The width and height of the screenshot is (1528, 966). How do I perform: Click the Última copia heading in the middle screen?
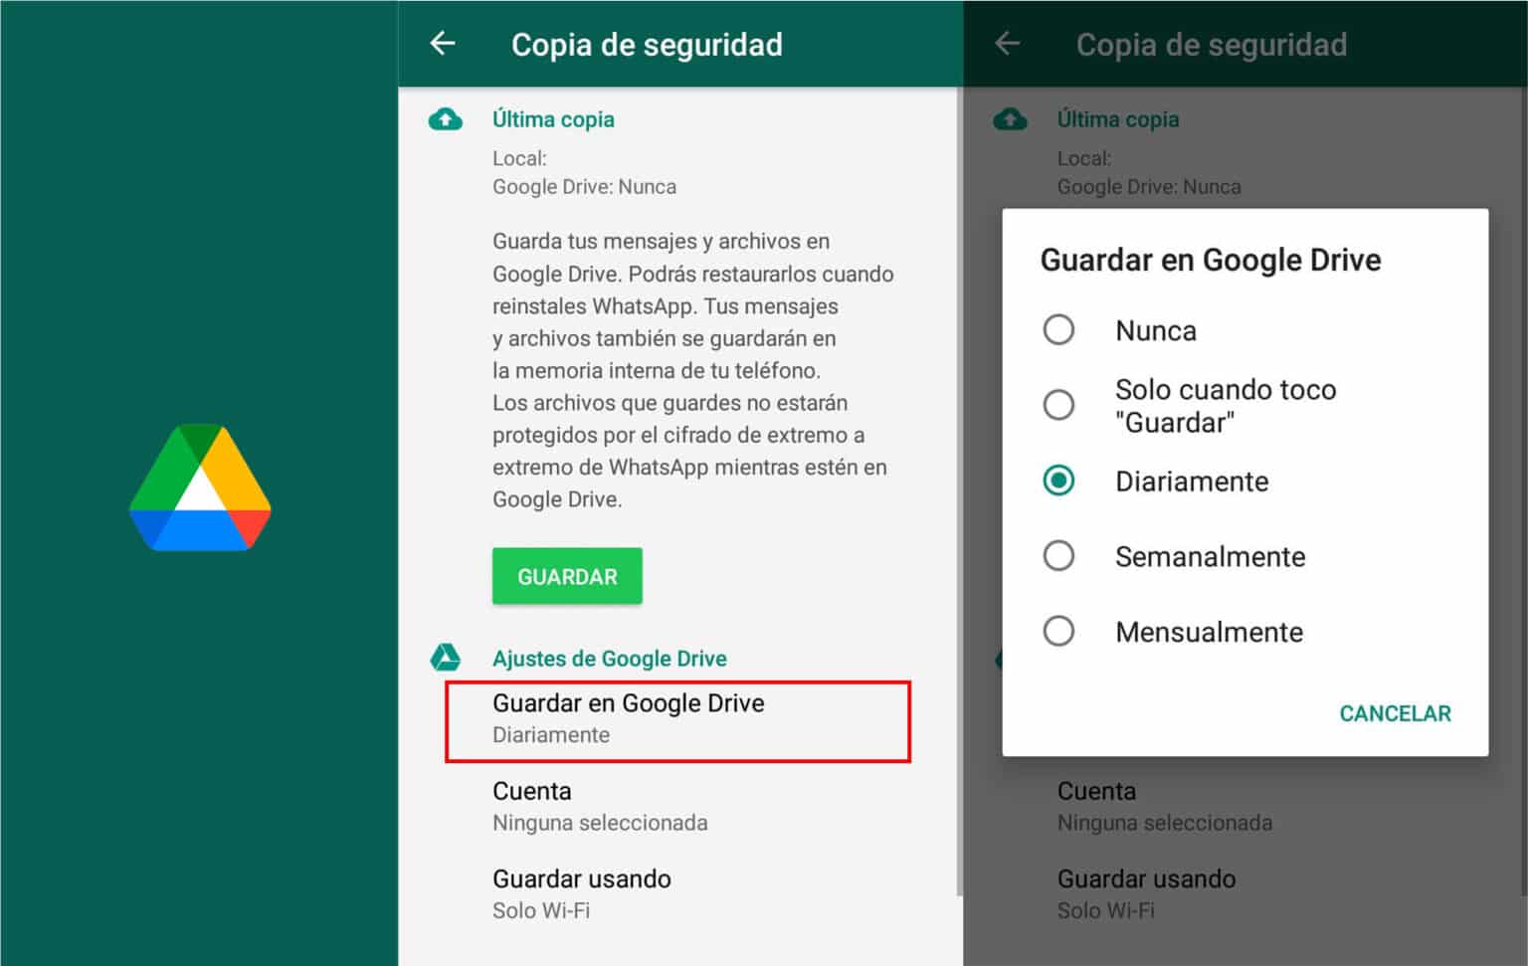click(553, 119)
